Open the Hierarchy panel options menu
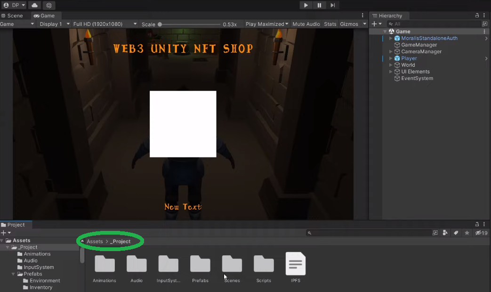Viewport: 491px width, 292px height. [x=484, y=16]
